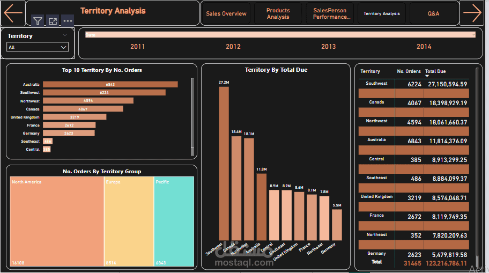The height and width of the screenshot is (273, 489).
Task: Click the Central row in the table
Action: click(x=413, y=159)
